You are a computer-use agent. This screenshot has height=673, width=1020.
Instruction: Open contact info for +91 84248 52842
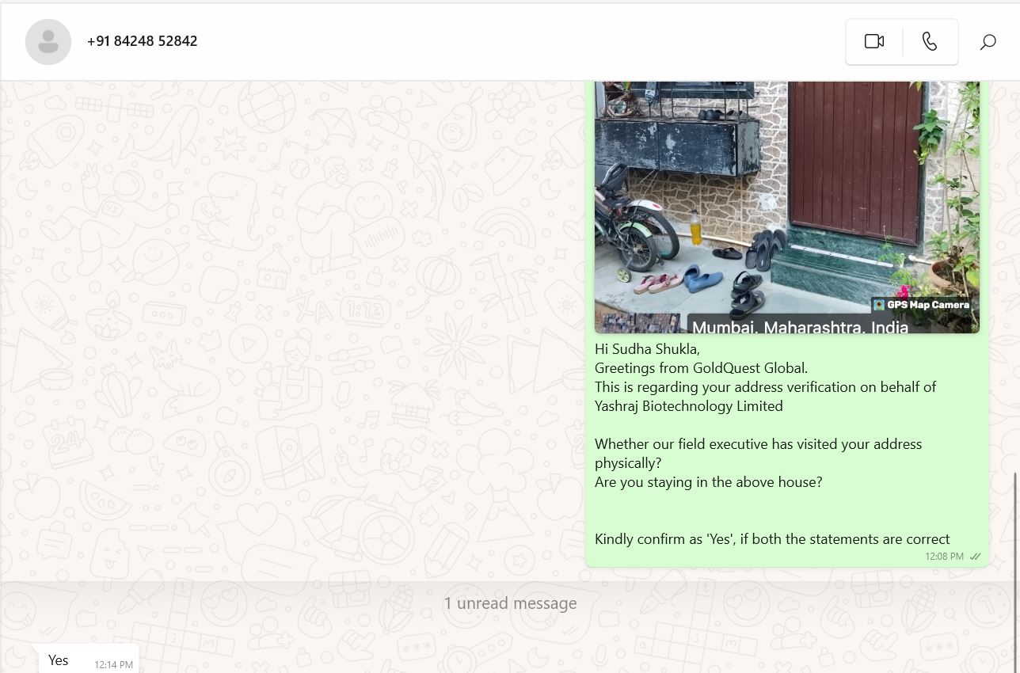(143, 41)
